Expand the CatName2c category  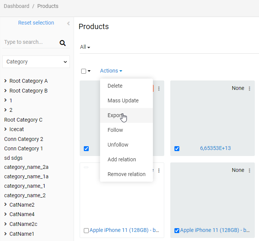point(5,224)
